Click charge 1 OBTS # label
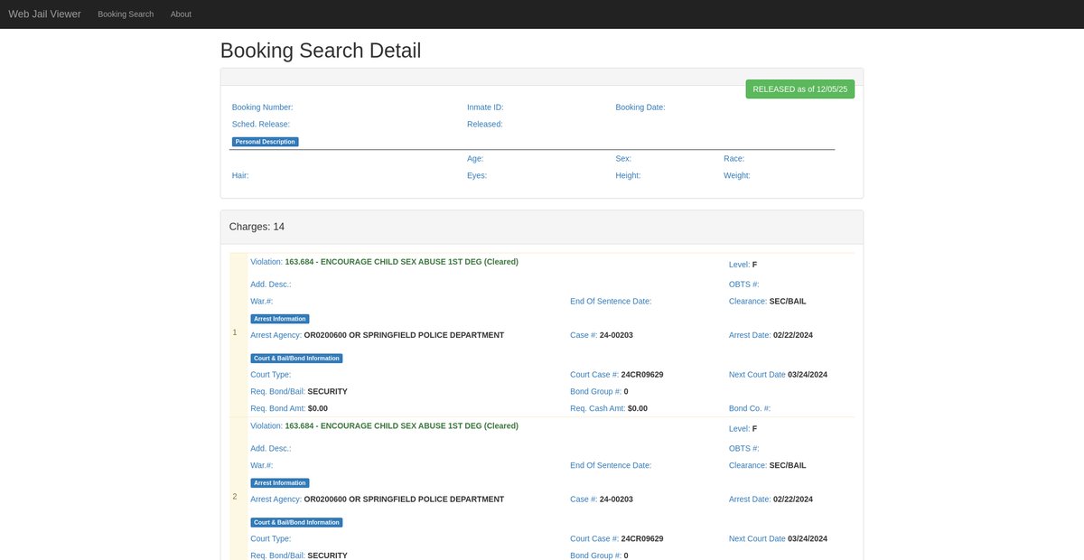 [x=744, y=285]
